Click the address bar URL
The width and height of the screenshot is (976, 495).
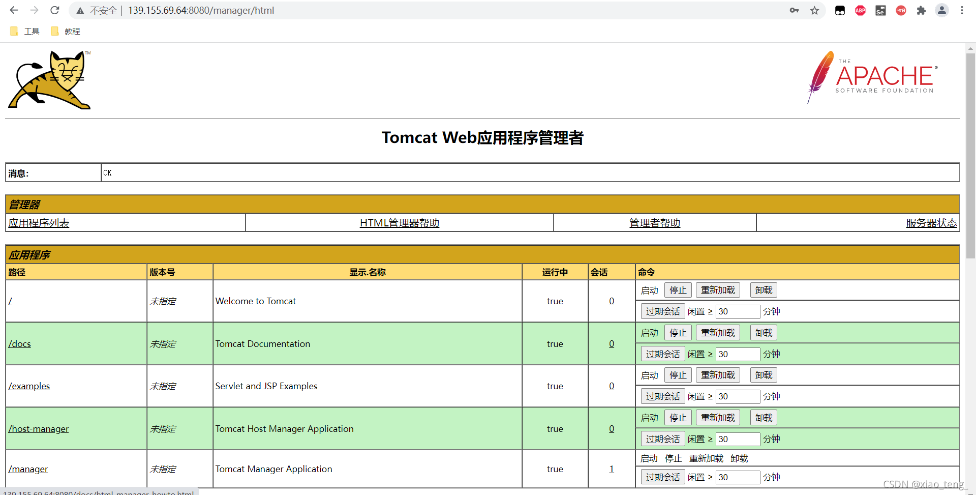[201, 10]
